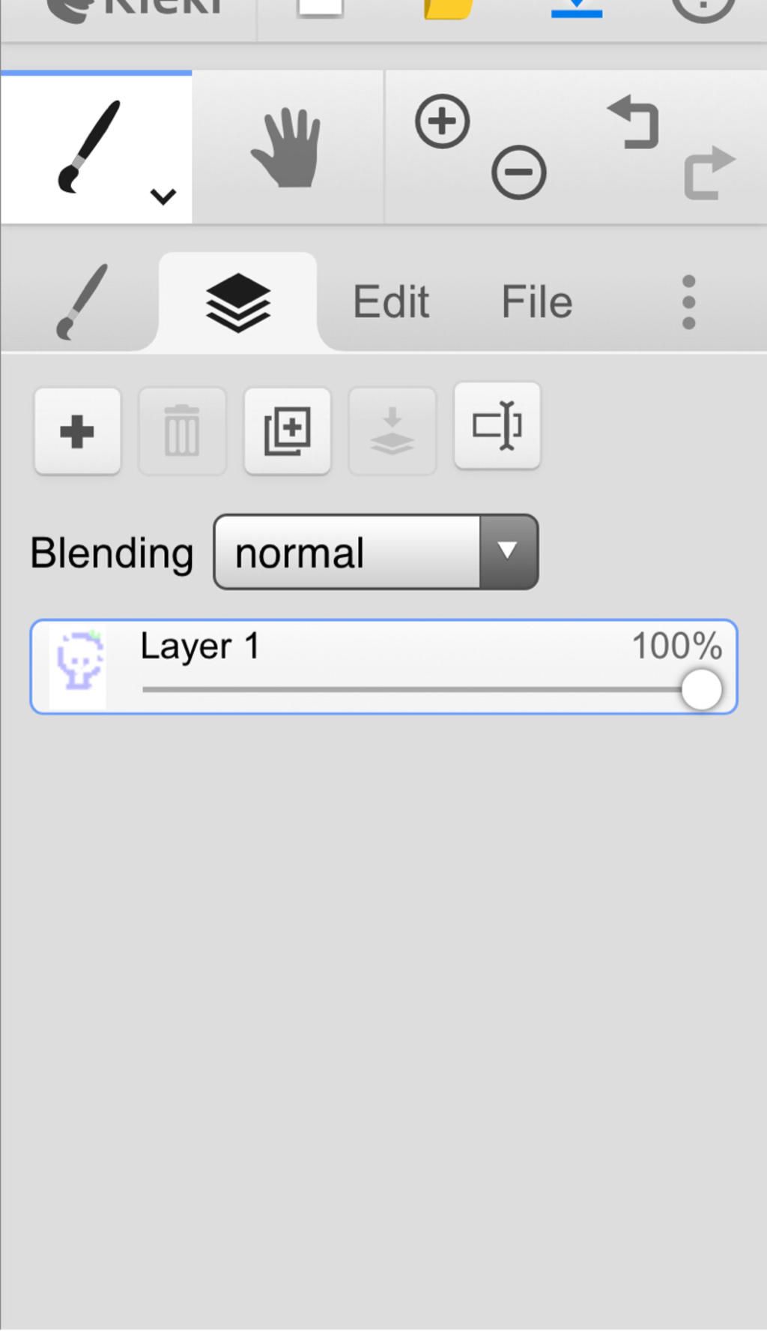The height and width of the screenshot is (1331, 767).
Task: Select the Hand pan tool
Action: [x=288, y=148]
